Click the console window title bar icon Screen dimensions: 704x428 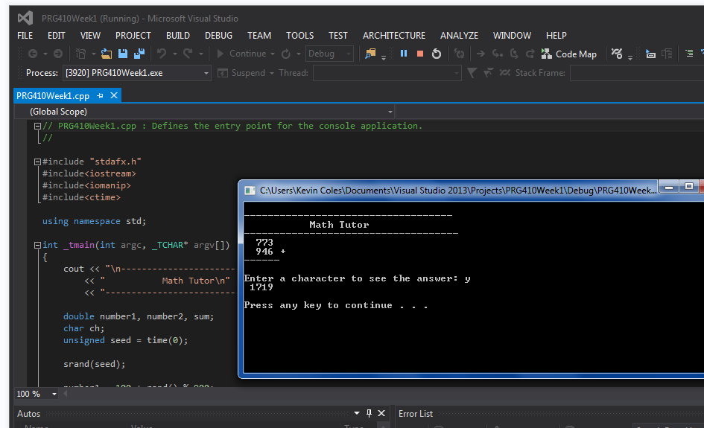tap(250, 191)
